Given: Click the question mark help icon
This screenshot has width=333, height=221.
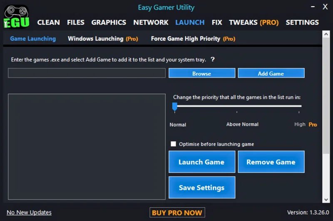Looking at the screenshot, I should pyautogui.click(x=212, y=60).
